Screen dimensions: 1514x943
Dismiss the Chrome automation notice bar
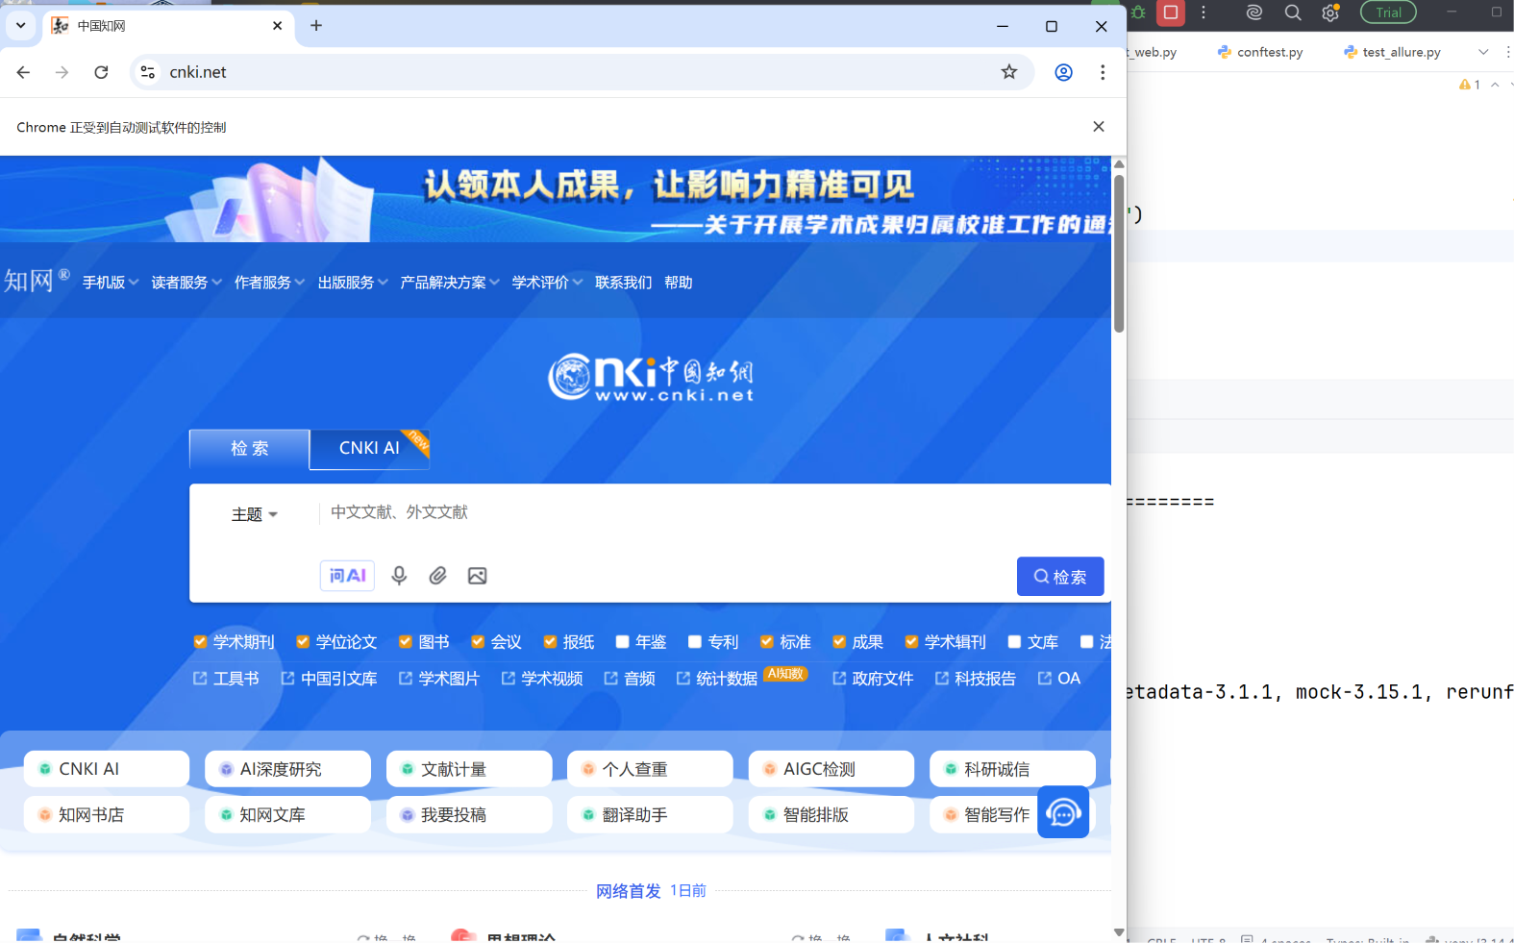[1099, 127]
